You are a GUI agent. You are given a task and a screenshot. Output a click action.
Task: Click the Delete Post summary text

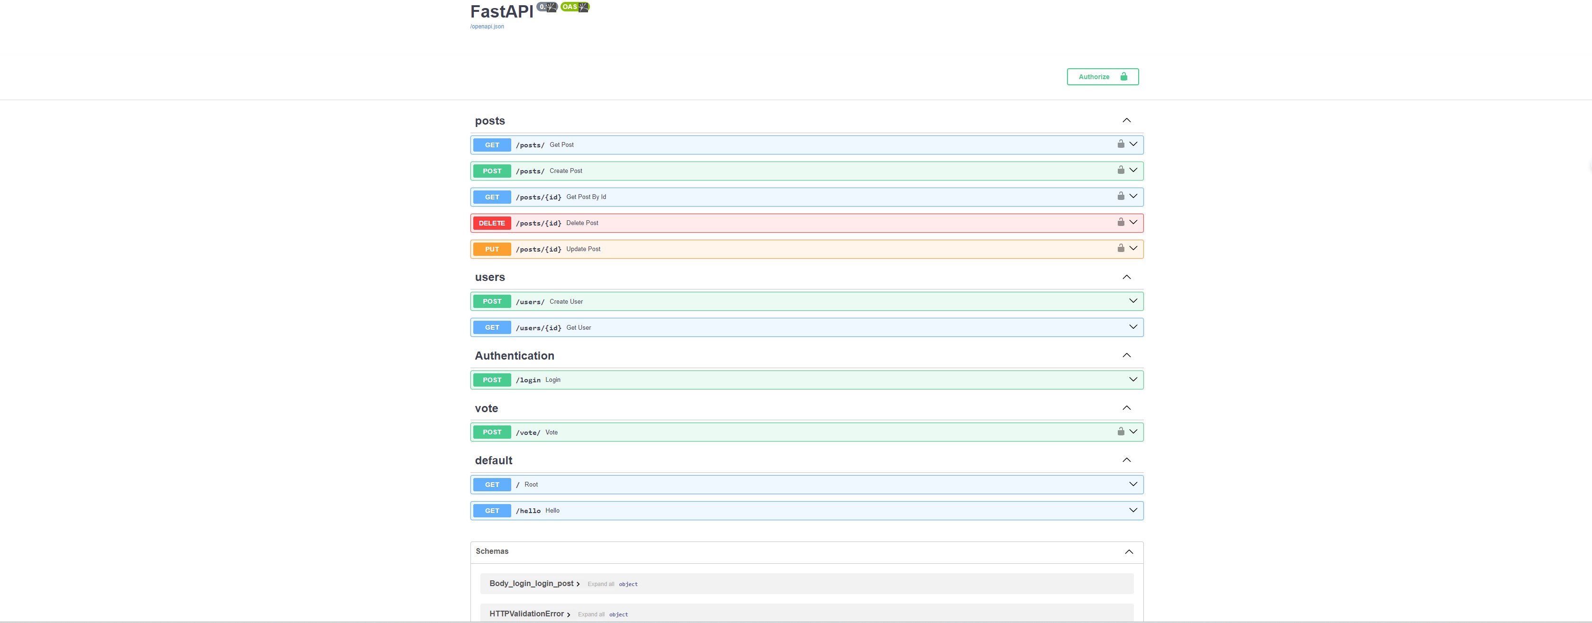click(582, 223)
